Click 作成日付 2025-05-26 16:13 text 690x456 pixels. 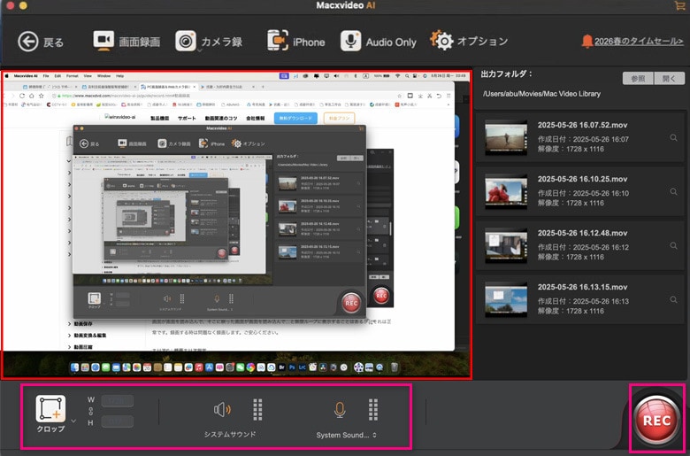583,301
